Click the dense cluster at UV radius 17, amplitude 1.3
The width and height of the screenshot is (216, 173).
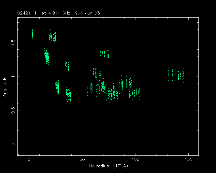point(47,56)
